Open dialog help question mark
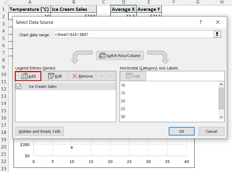Image resolution: width=232 pixels, height=172 pixels. pos(200,22)
